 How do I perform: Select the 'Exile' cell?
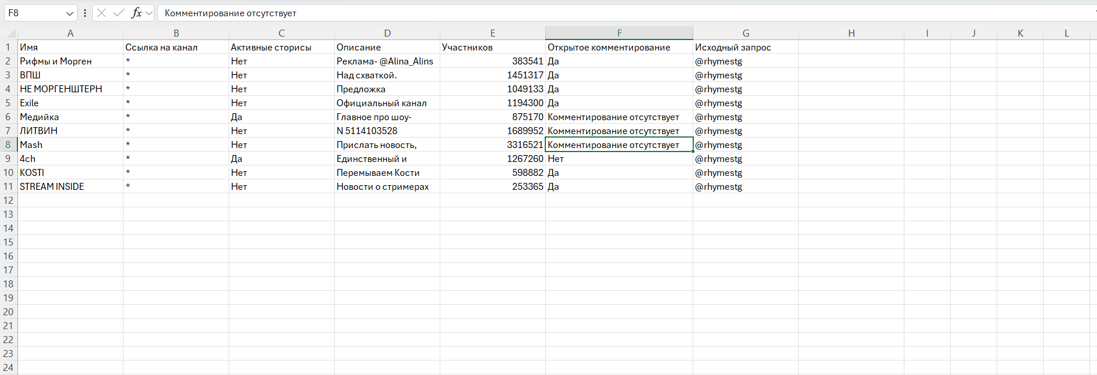click(x=70, y=103)
